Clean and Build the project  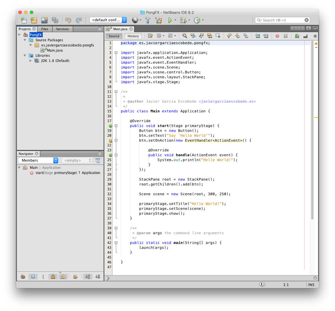click(x=159, y=20)
